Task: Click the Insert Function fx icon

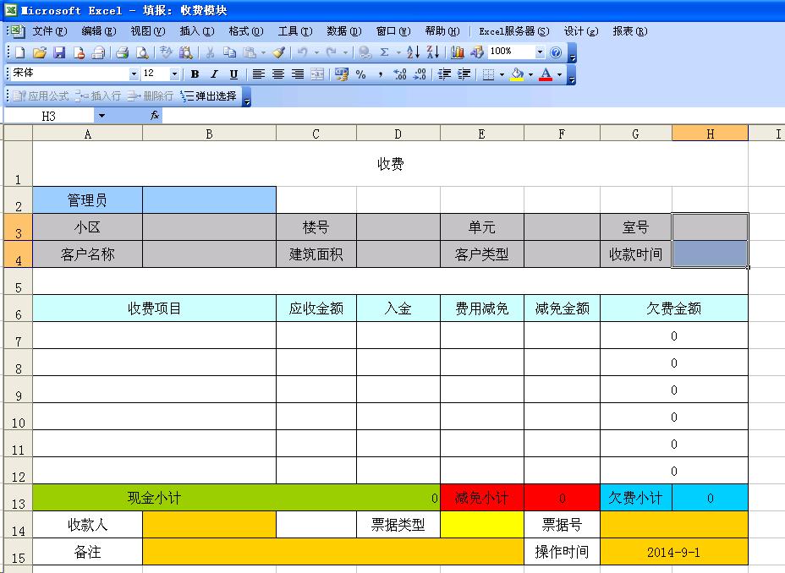Action: 155,116
